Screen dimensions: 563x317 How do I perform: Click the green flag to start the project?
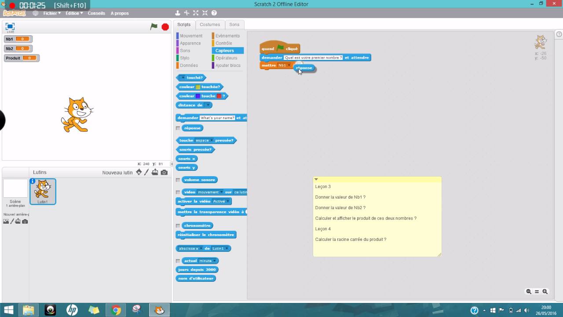(154, 27)
